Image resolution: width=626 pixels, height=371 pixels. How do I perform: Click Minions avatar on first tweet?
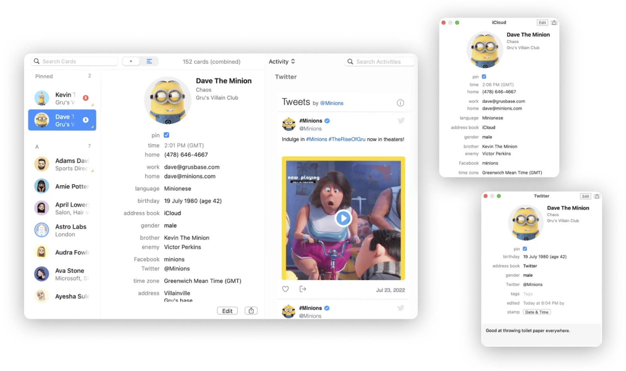click(289, 124)
